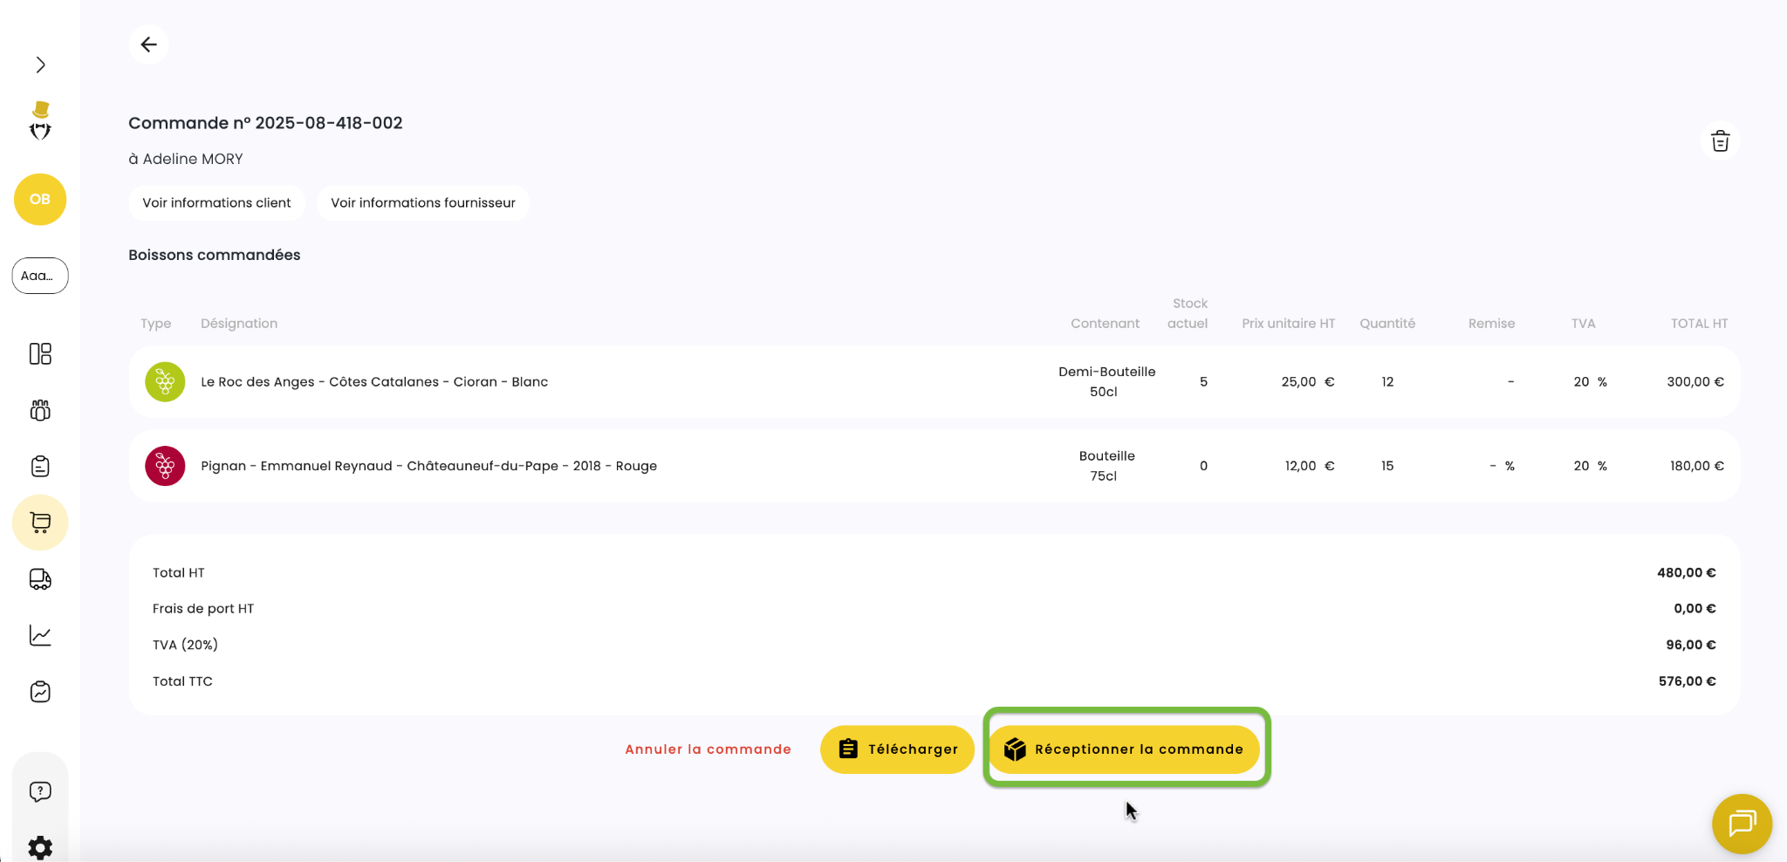Go back using the left arrow button
Viewport: 1787px width, 862px height.
pyautogui.click(x=148, y=44)
